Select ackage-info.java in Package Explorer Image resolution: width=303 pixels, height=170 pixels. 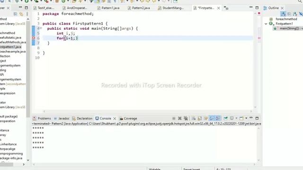pos(11,158)
